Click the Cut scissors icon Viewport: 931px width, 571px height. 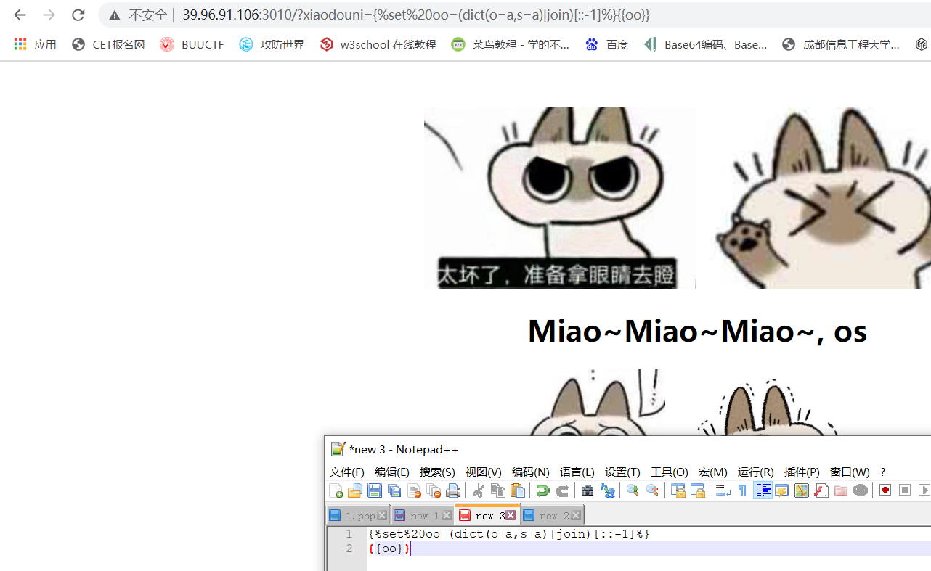coord(478,490)
